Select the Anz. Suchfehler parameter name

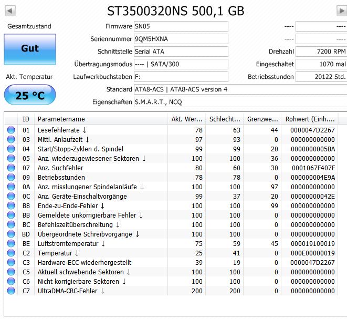click(60, 168)
